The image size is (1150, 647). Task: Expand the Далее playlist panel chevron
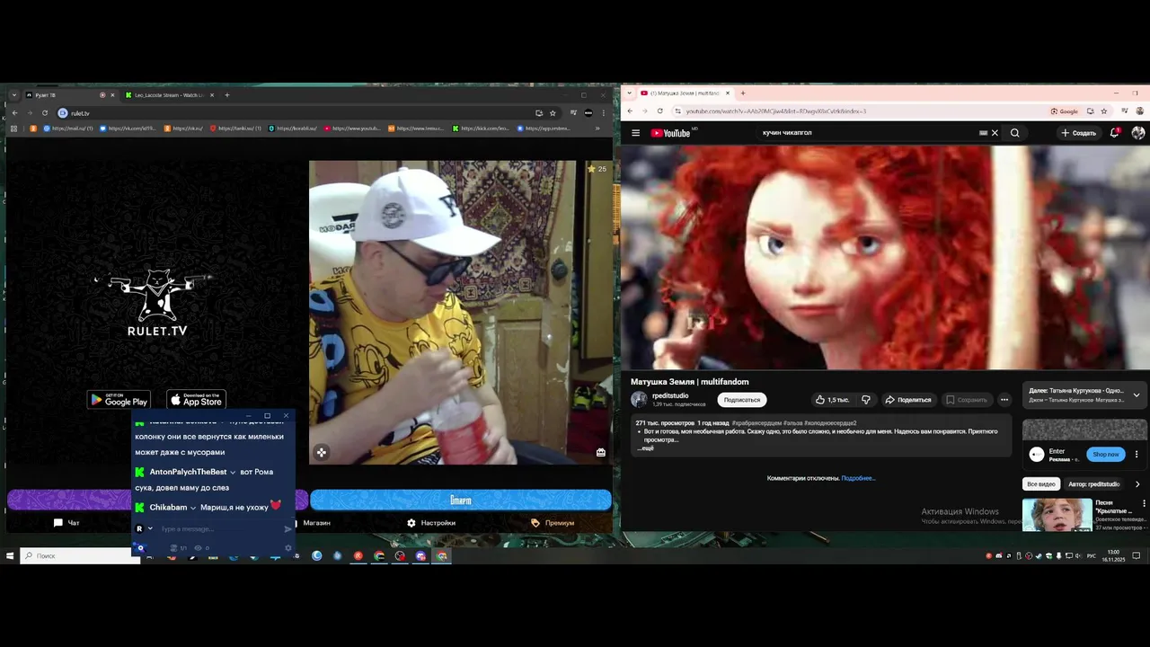coord(1137,395)
